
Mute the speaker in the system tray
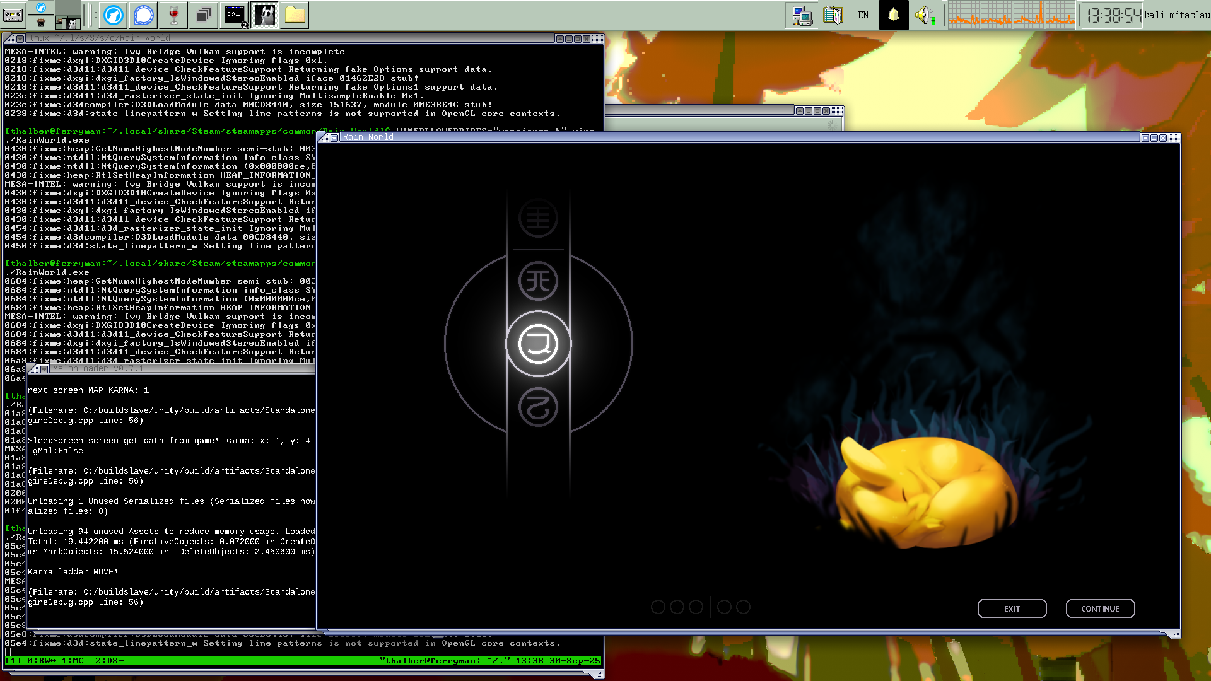[923, 14]
